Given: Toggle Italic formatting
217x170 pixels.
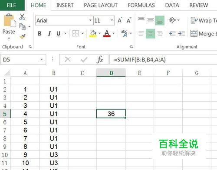Looking at the screenshot, I should tap(49, 34).
